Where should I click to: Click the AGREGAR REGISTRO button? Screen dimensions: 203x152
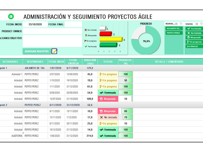(37, 51)
